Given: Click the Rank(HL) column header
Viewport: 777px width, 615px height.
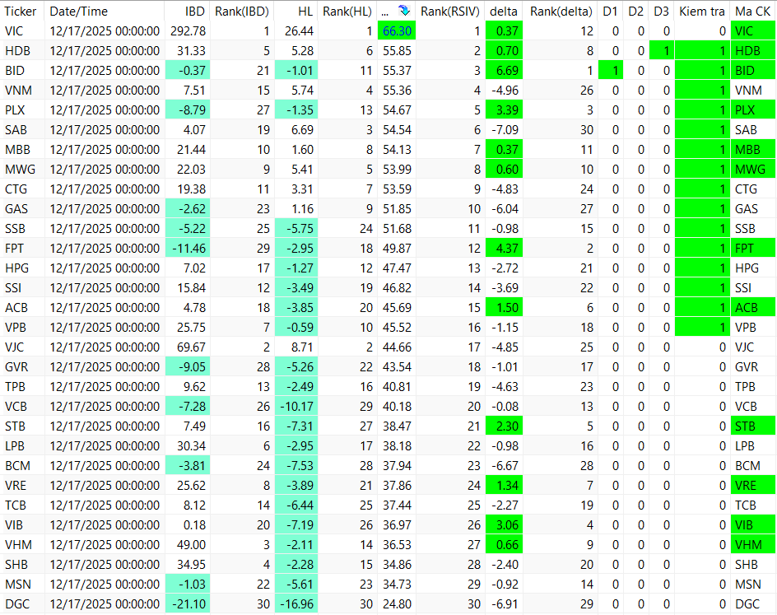Looking at the screenshot, I should click(x=347, y=11).
